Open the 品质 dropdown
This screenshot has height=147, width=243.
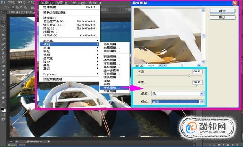pos(177,93)
